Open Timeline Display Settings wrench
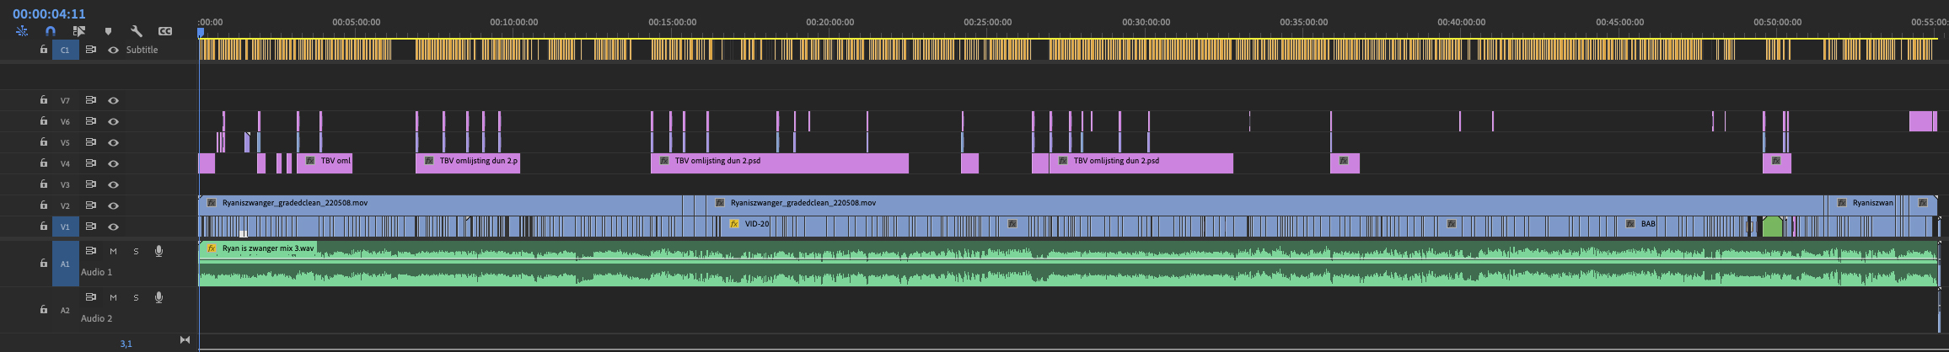1949x352 pixels. click(x=136, y=31)
